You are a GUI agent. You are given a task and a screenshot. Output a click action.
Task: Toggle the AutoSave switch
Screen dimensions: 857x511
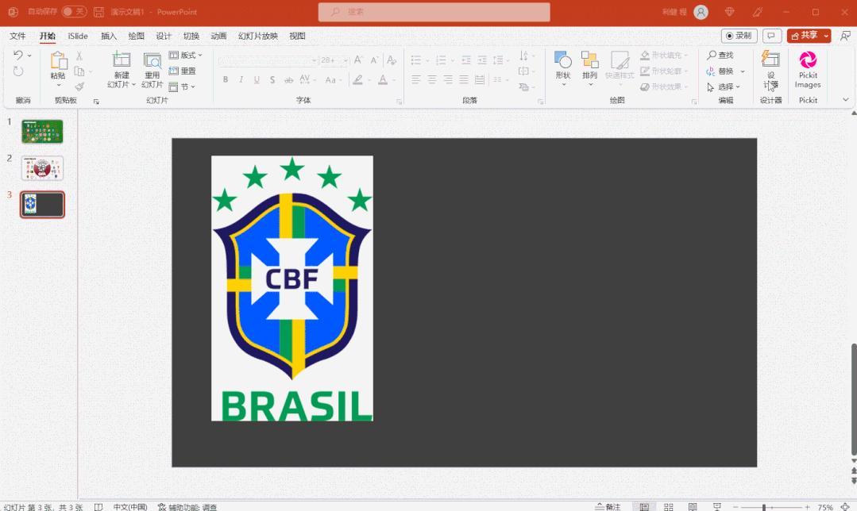74,11
